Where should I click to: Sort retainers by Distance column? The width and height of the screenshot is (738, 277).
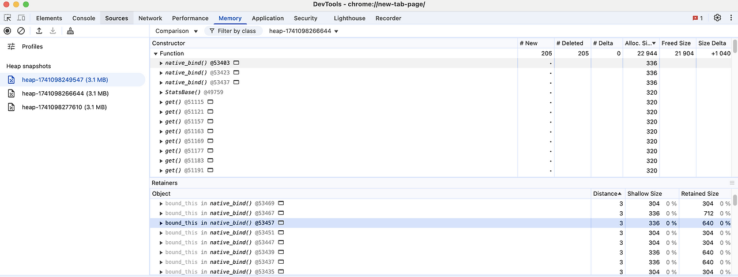608,194
